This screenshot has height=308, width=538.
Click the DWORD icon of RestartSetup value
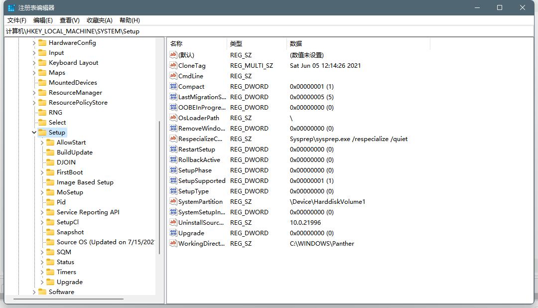tap(173, 149)
